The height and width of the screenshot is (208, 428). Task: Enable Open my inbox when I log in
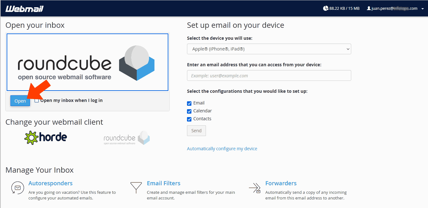tap(37, 100)
